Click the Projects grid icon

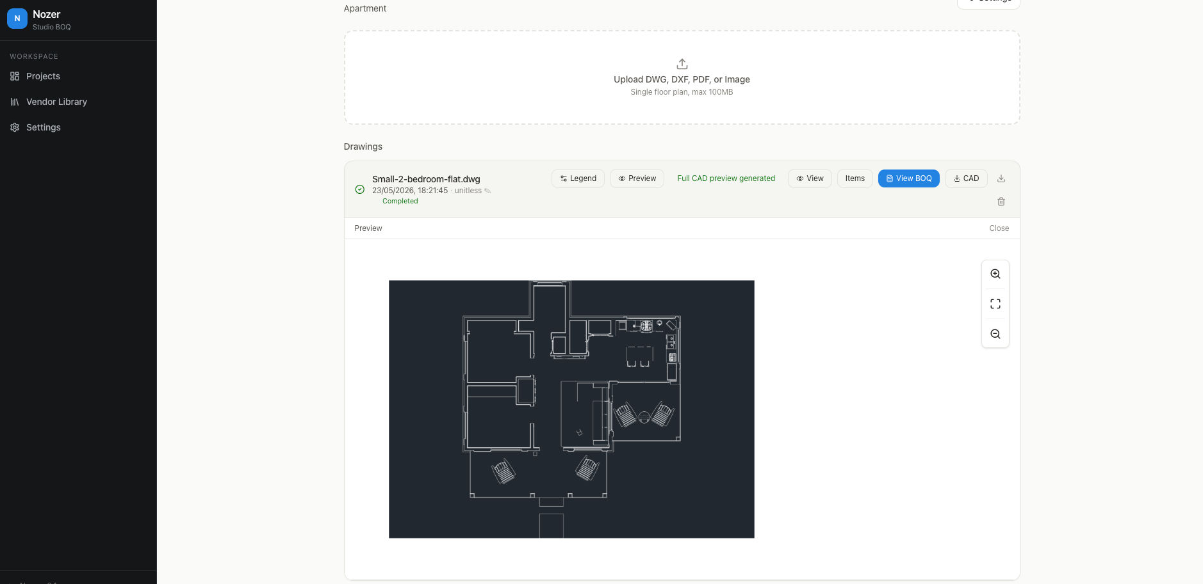[x=15, y=76]
